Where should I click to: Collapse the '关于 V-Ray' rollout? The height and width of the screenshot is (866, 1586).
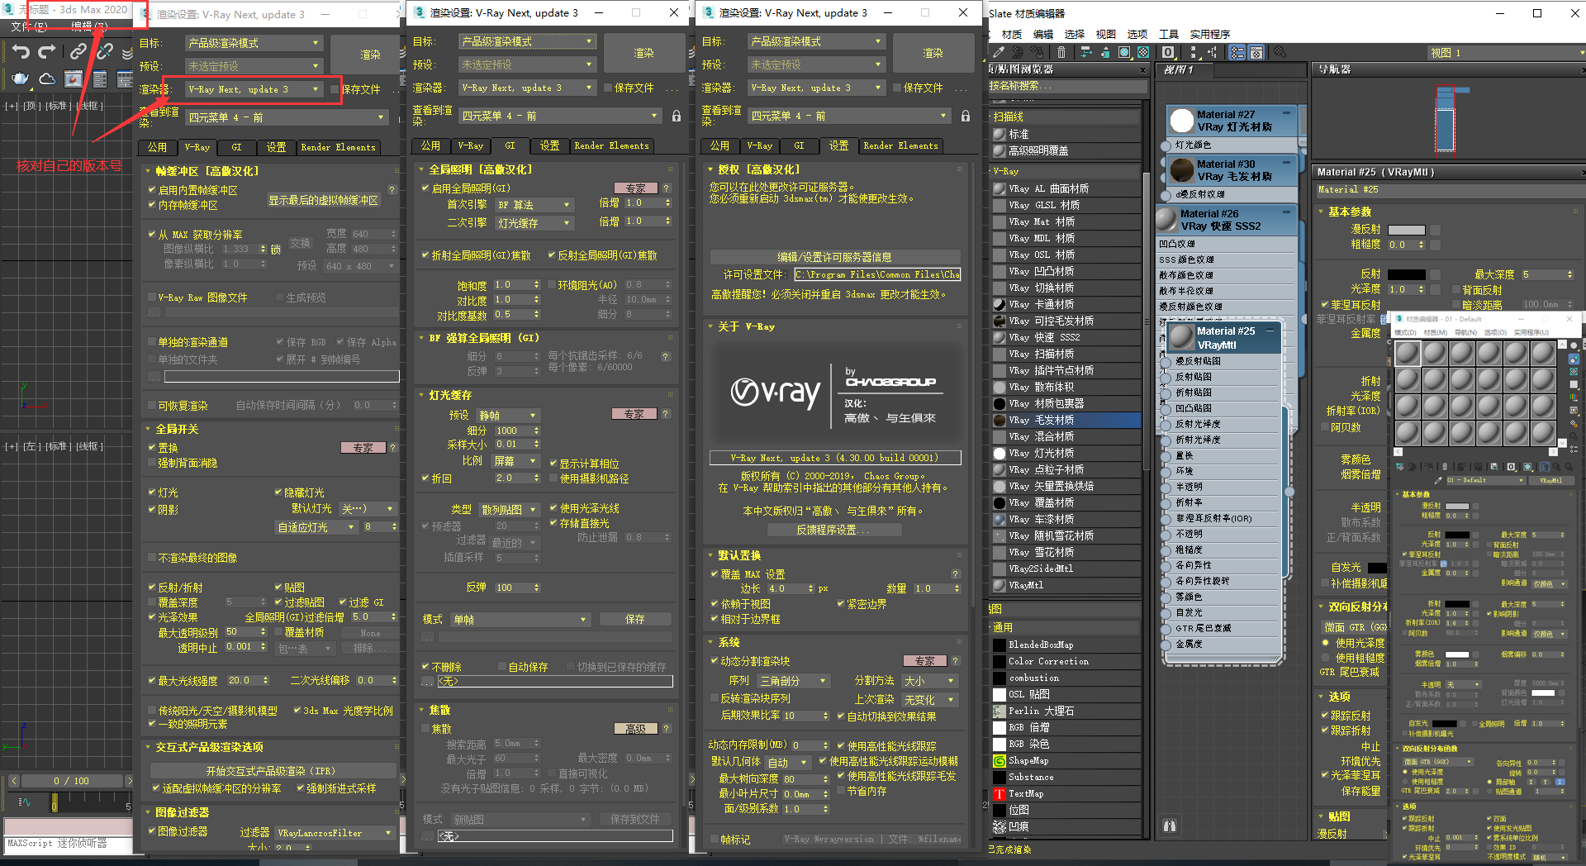[710, 326]
